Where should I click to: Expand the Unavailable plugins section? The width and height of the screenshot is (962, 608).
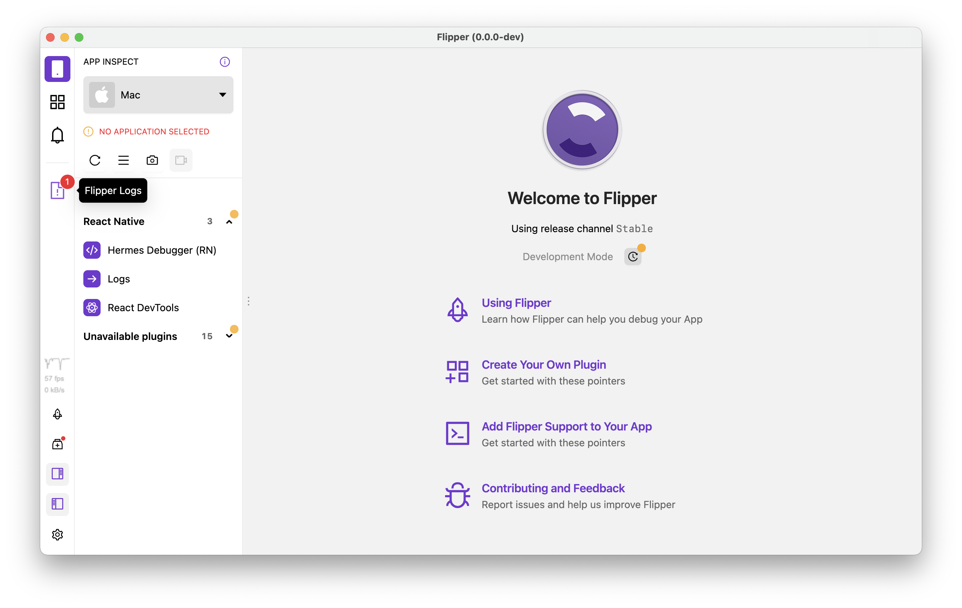(x=229, y=336)
